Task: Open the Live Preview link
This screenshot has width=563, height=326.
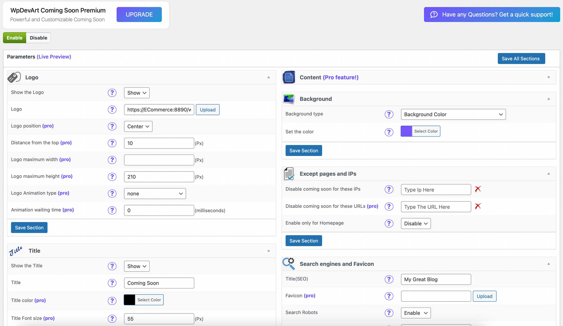Action: point(54,57)
